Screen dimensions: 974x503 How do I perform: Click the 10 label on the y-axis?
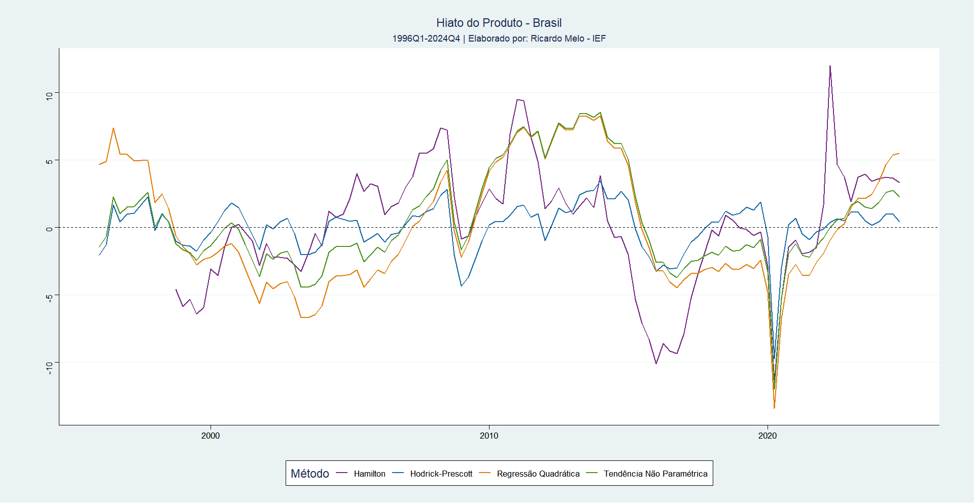click(49, 95)
